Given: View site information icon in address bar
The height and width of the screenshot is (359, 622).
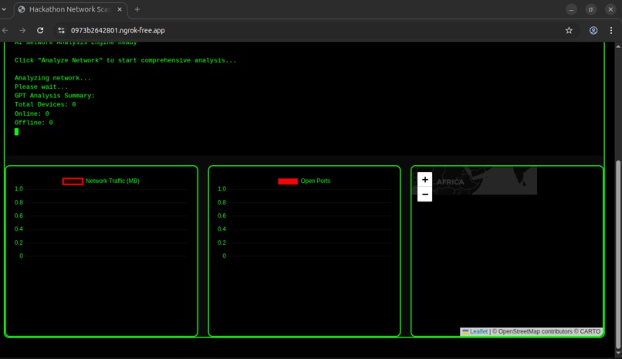Looking at the screenshot, I should click(61, 30).
